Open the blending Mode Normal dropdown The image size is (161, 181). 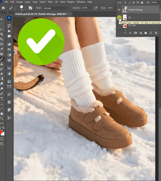56,8
